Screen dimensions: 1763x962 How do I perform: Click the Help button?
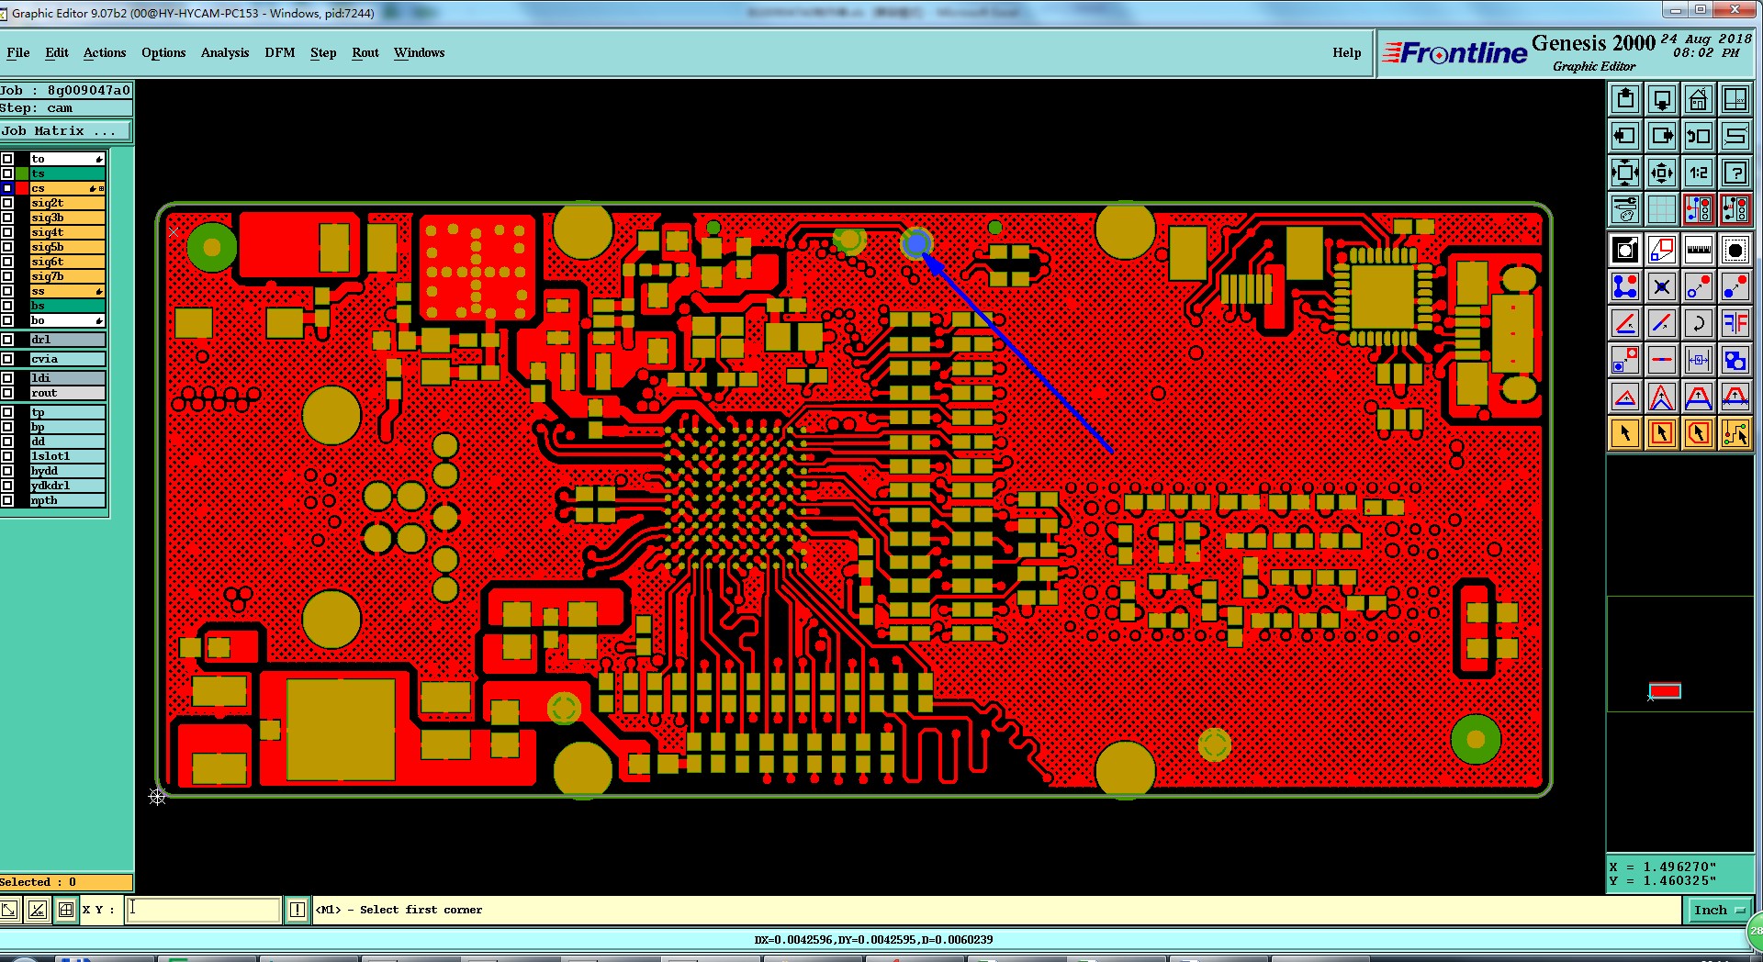click(x=1347, y=52)
